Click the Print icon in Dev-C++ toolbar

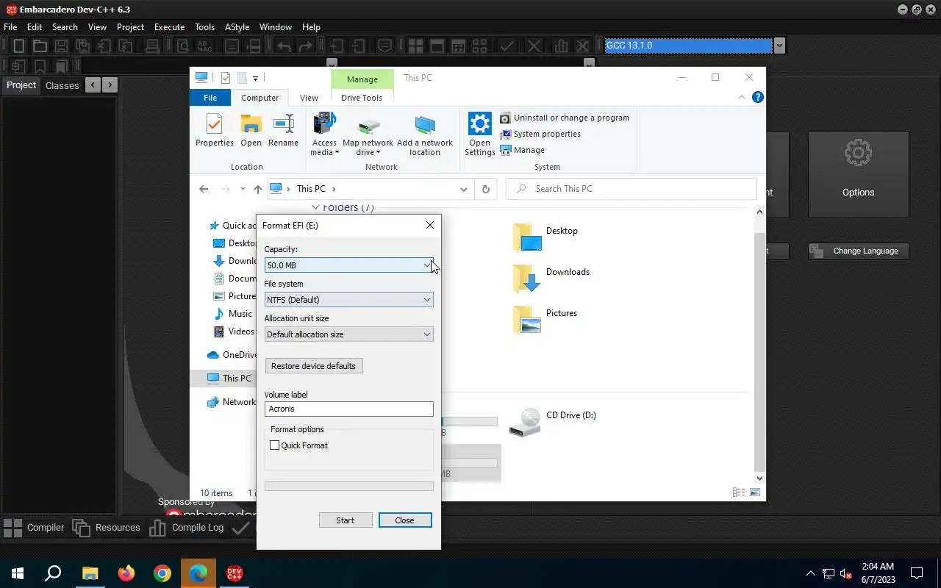click(x=152, y=46)
